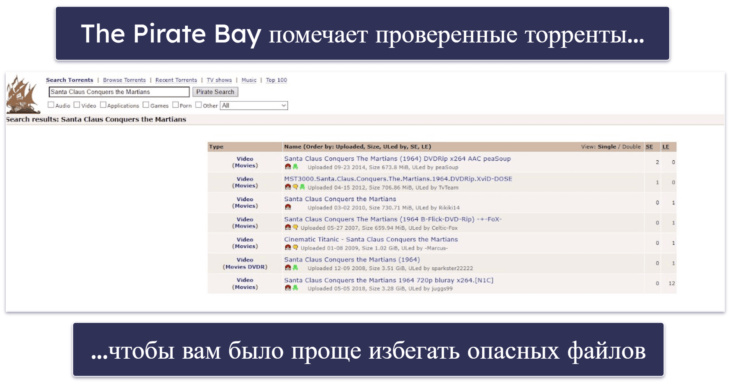Toggle the Porn filter checkbox
The height and width of the screenshot is (382, 731).
click(x=175, y=105)
